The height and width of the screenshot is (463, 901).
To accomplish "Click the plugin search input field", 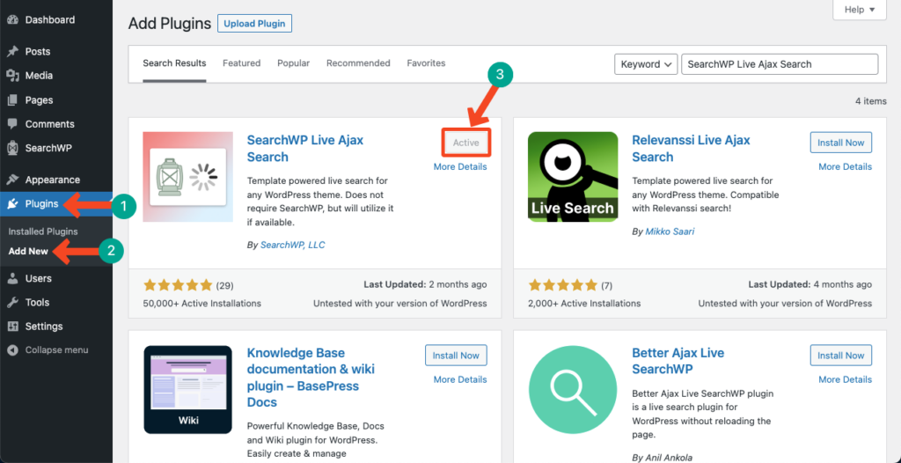I will point(780,64).
